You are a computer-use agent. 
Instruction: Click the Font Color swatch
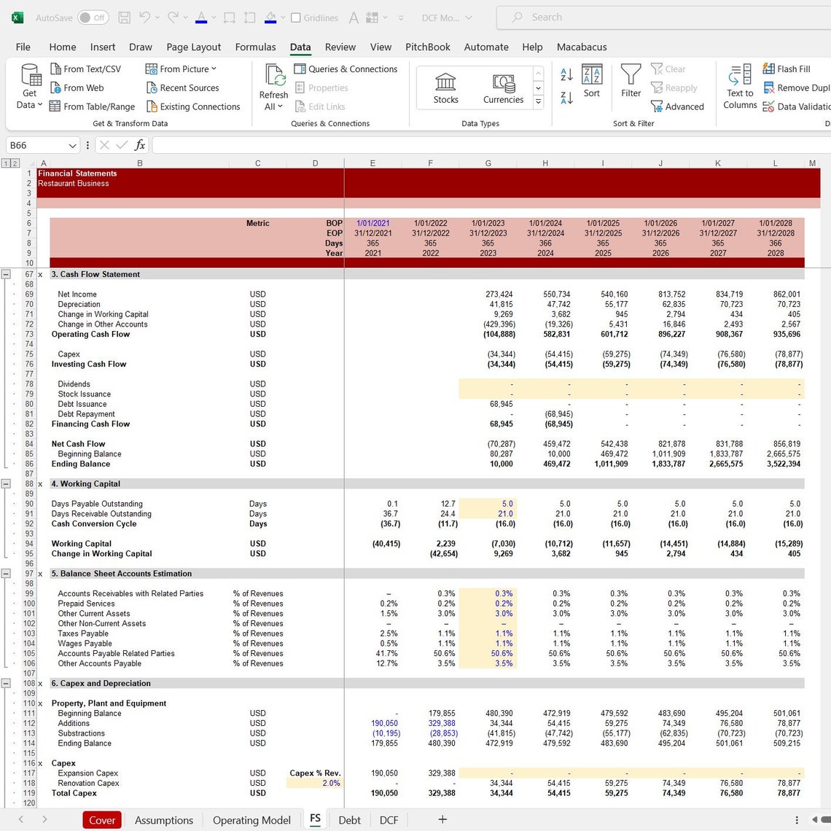[202, 17]
